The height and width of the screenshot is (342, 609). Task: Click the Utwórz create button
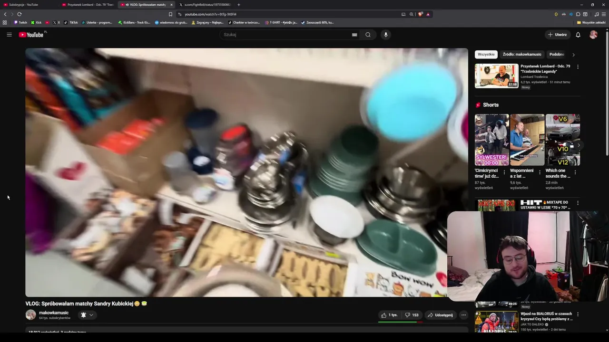pos(557,35)
